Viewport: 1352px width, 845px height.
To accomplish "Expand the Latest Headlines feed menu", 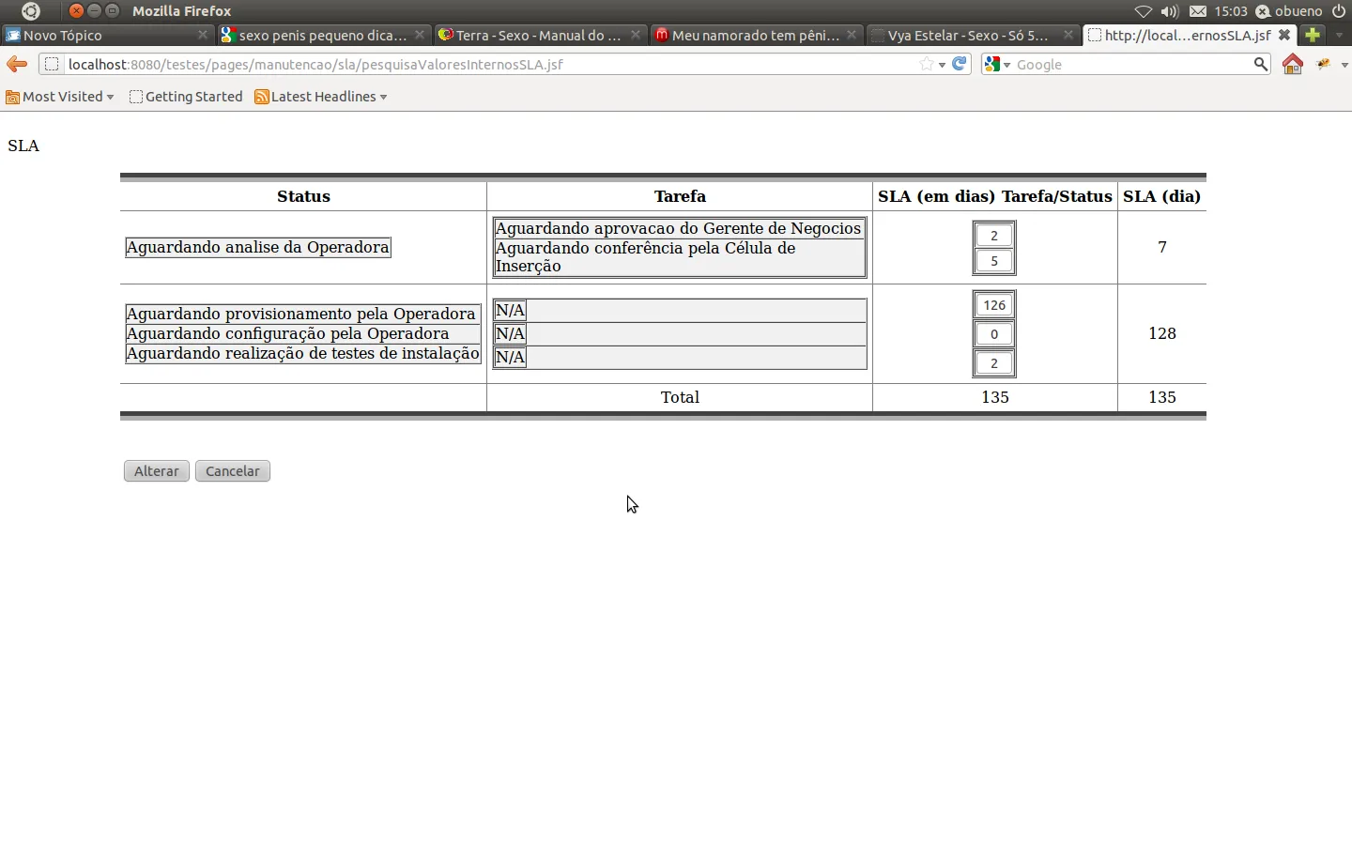I will 321,97.
